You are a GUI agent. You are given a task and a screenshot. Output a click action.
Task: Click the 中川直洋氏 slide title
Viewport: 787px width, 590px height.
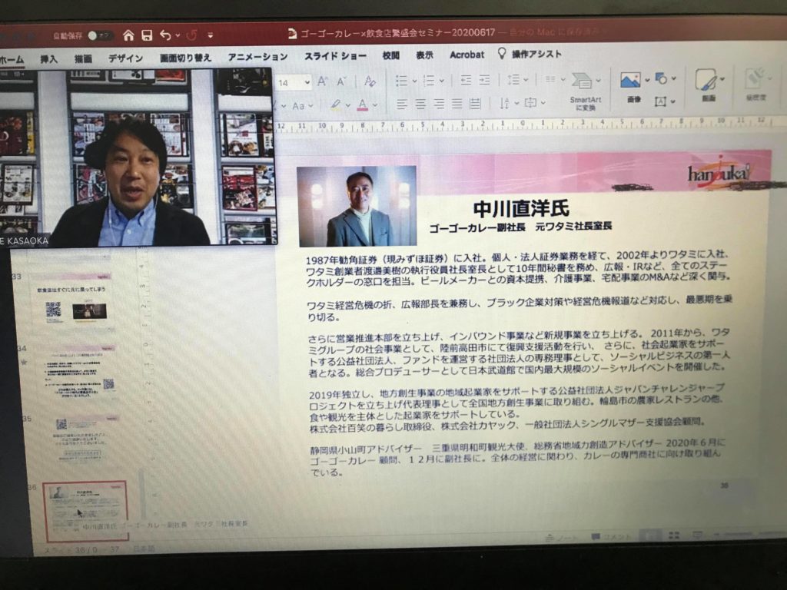tap(521, 208)
